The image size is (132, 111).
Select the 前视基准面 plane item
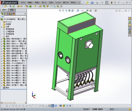(x=10, y=29)
